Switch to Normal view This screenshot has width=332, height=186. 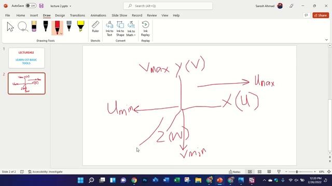tap(250, 172)
